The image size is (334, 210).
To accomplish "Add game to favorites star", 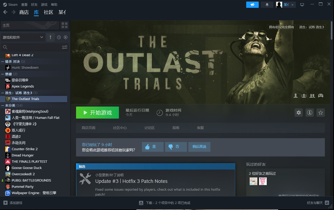I will pyautogui.click(x=321, y=113).
